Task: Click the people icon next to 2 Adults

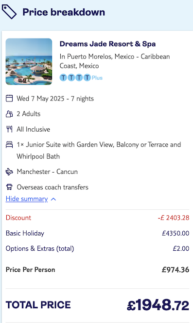Action: [x=9, y=114]
